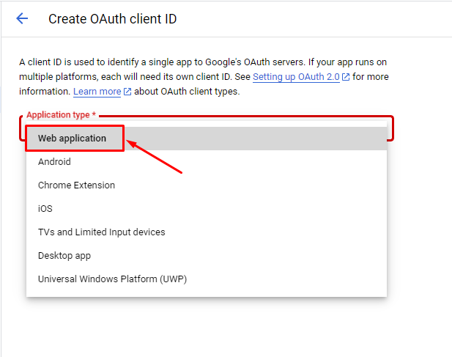The height and width of the screenshot is (357, 452).
Task: Choose the Chrome Extension option
Action: [207, 185]
